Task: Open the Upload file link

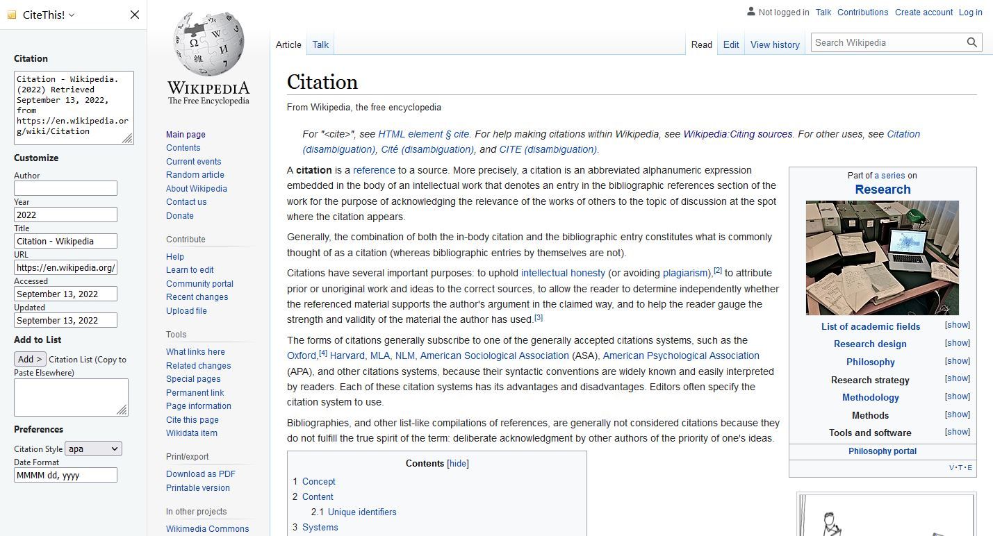Action: [186, 310]
